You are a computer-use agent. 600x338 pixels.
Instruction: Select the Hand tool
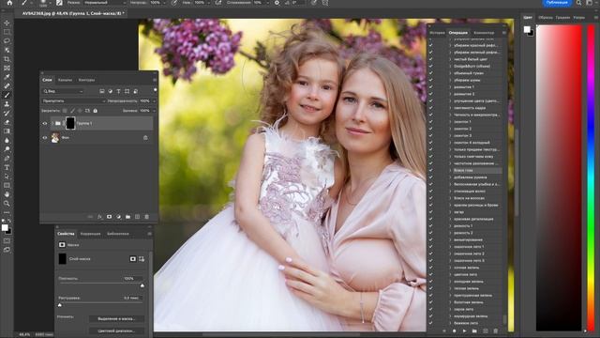click(7, 194)
